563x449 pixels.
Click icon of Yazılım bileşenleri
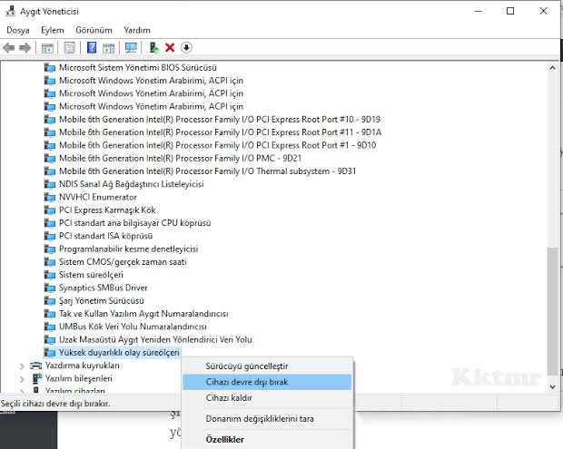pos(37,378)
